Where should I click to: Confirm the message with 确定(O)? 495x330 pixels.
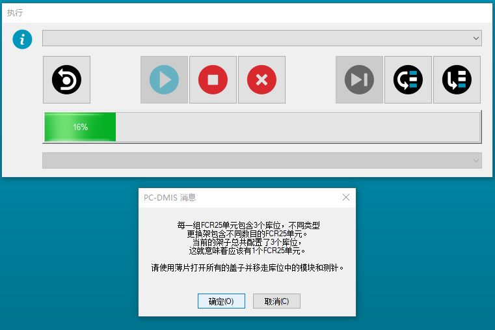click(x=221, y=301)
